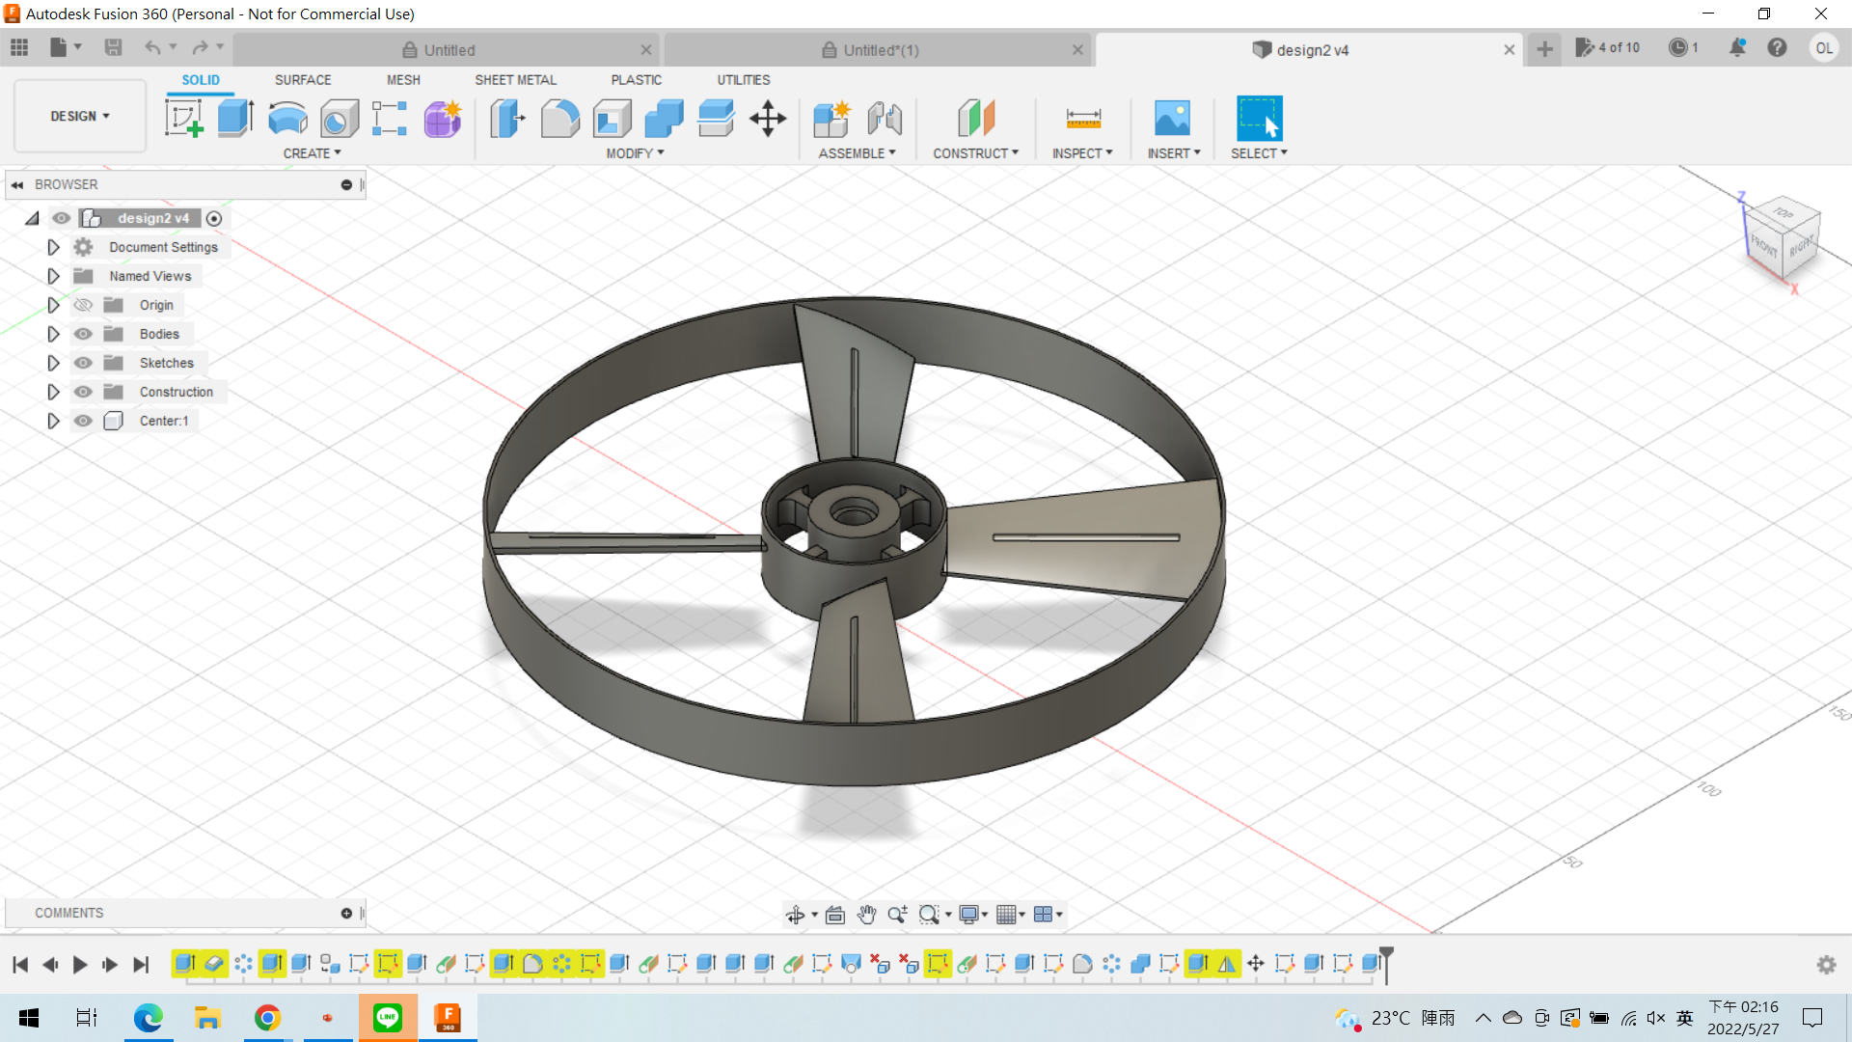Select the Move/Copy tool

(768, 119)
